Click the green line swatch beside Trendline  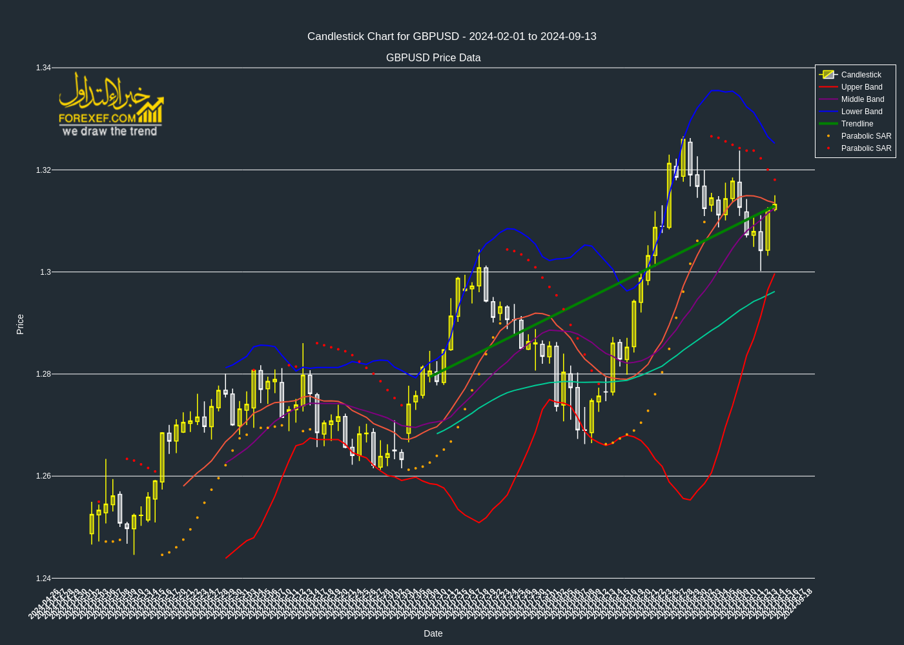pyautogui.click(x=828, y=124)
